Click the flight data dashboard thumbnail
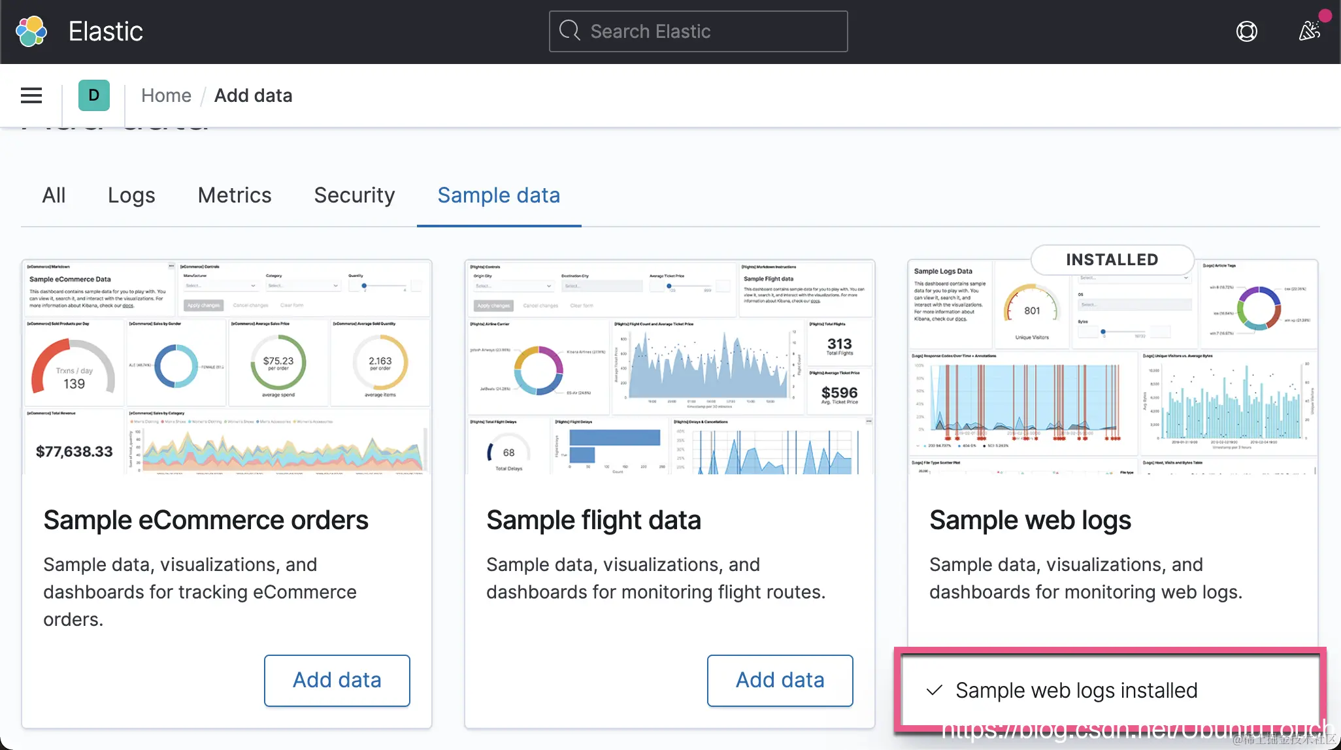This screenshot has height=750, width=1341. click(669, 367)
